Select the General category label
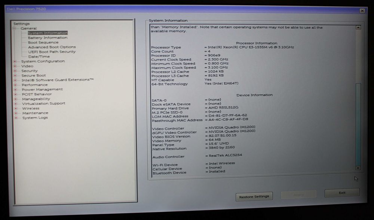Image resolution: width=374 pixels, height=220 pixels. click(29, 28)
